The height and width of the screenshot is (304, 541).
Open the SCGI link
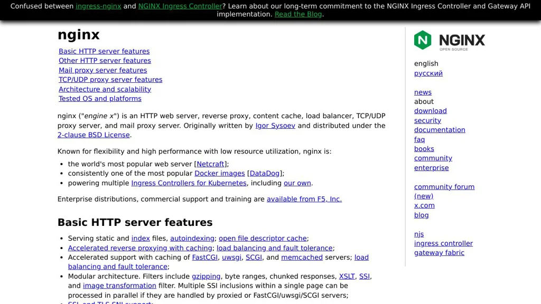point(254,257)
